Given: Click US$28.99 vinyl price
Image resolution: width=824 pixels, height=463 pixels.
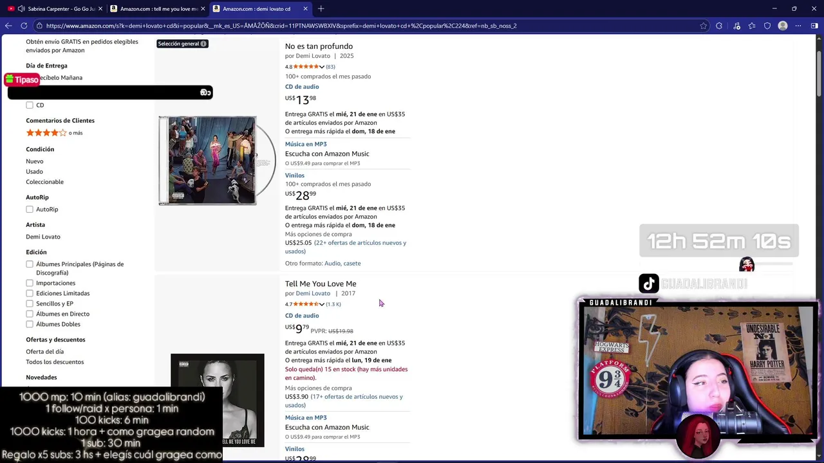Looking at the screenshot, I should coord(301,195).
